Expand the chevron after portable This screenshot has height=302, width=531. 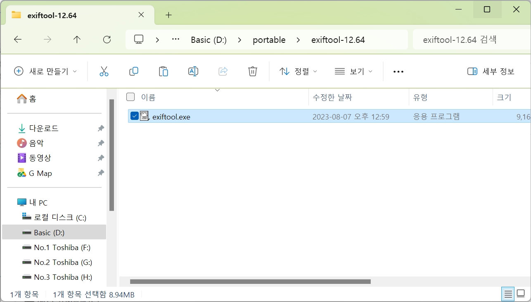299,40
